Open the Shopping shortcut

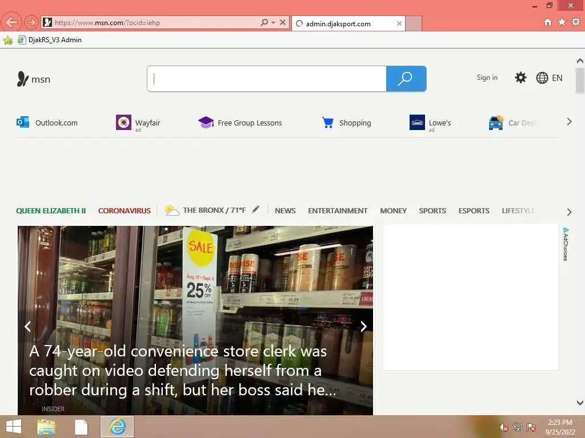pyautogui.click(x=355, y=123)
